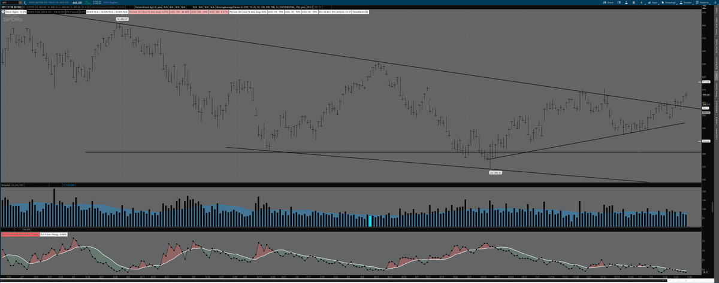
Task: Click the 'SPY 1 Y 1D [NYSE]' chart title
Action: pyautogui.click(x=11, y=7)
